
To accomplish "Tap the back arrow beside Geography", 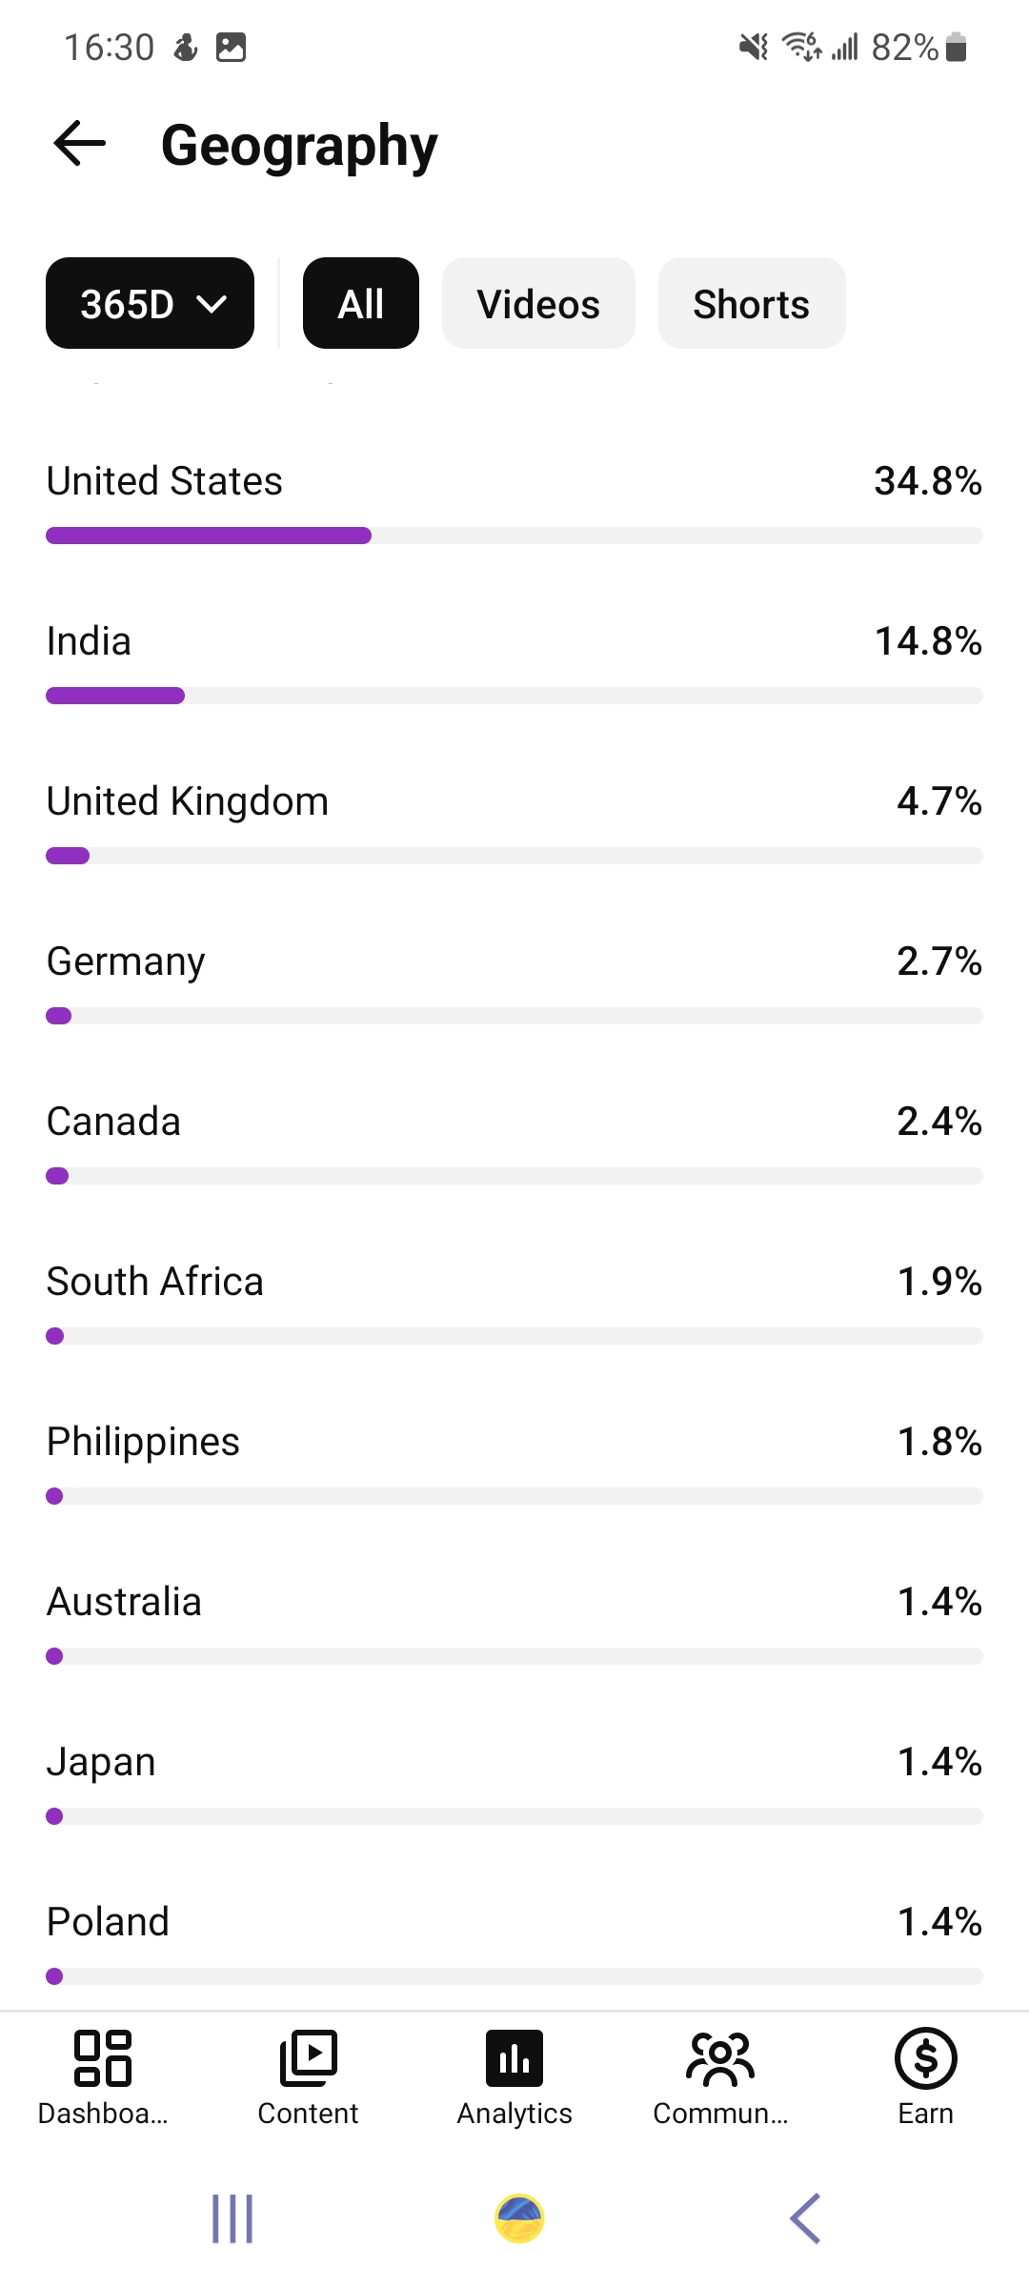I will 80,144.
